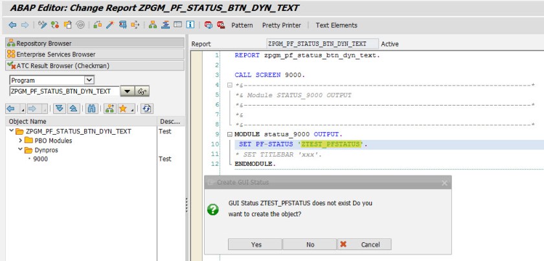Click the Pattern button
The height and width of the screenshot is (261, 544).
(x=242, y=25)
